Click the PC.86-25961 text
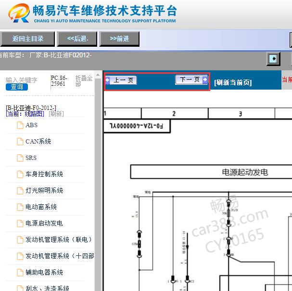The width and height of the screenshot is (292, 291). tap(59, 81)
